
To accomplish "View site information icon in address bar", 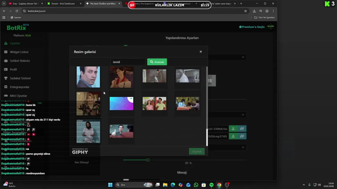I will 24,11.
